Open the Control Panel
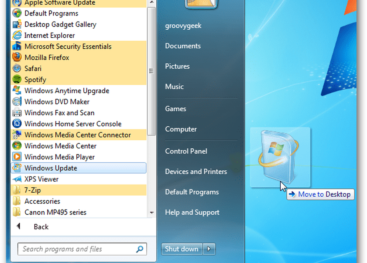Viewport: 367px width, 263px height. [186, 151]
